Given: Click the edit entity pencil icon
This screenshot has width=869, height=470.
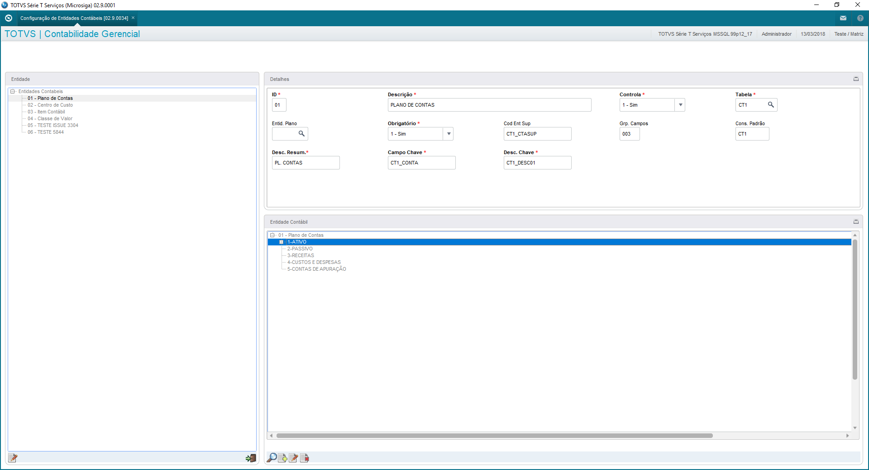Looking at the screenshot, I should (13, 458).
